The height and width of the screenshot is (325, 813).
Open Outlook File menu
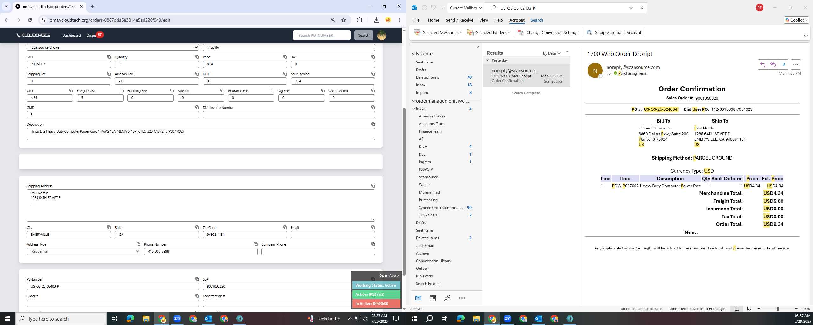(x=416, y=20)
